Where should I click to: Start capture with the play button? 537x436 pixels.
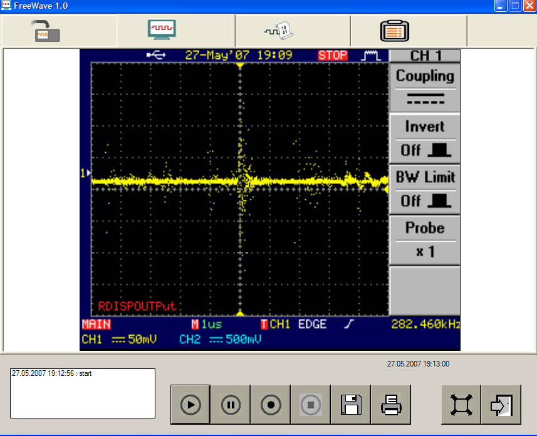(190, 405)
